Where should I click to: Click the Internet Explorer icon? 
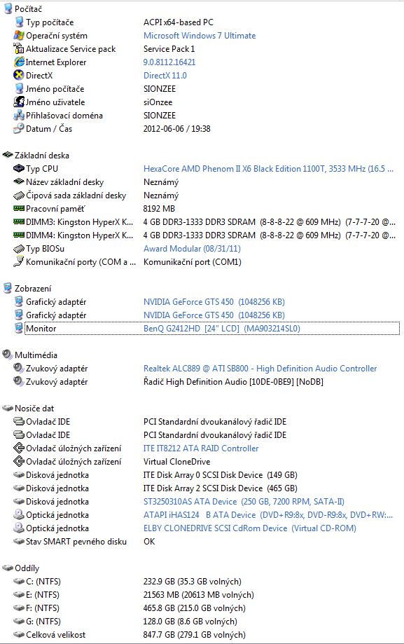click(x=19, y=62)
